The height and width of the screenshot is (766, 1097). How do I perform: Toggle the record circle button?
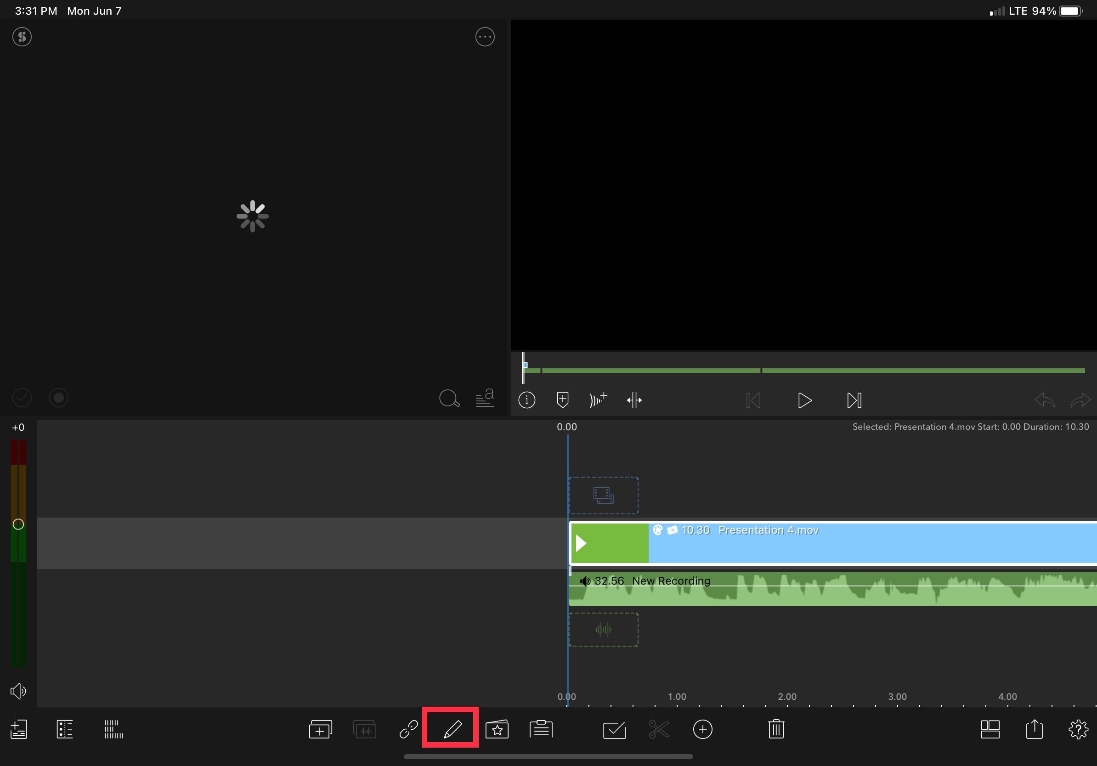59,398
